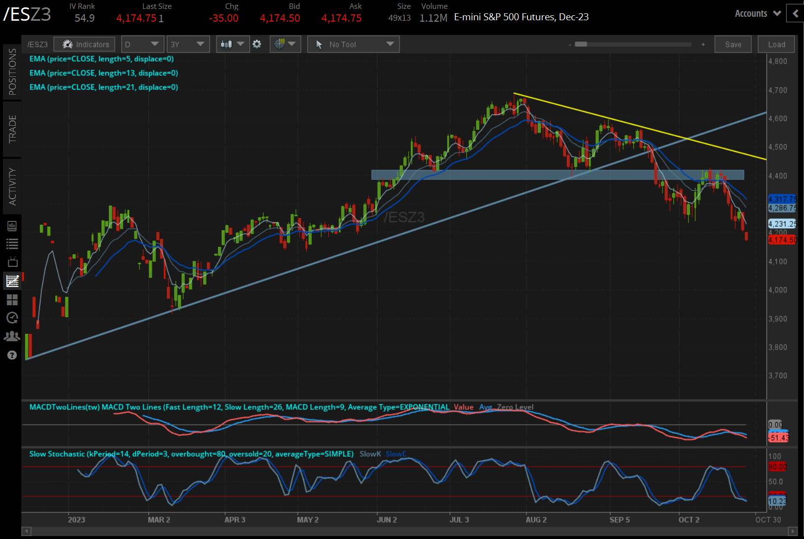Select the Charts icon in the left sidebar
804x539 pixels.
click(12, 280)
